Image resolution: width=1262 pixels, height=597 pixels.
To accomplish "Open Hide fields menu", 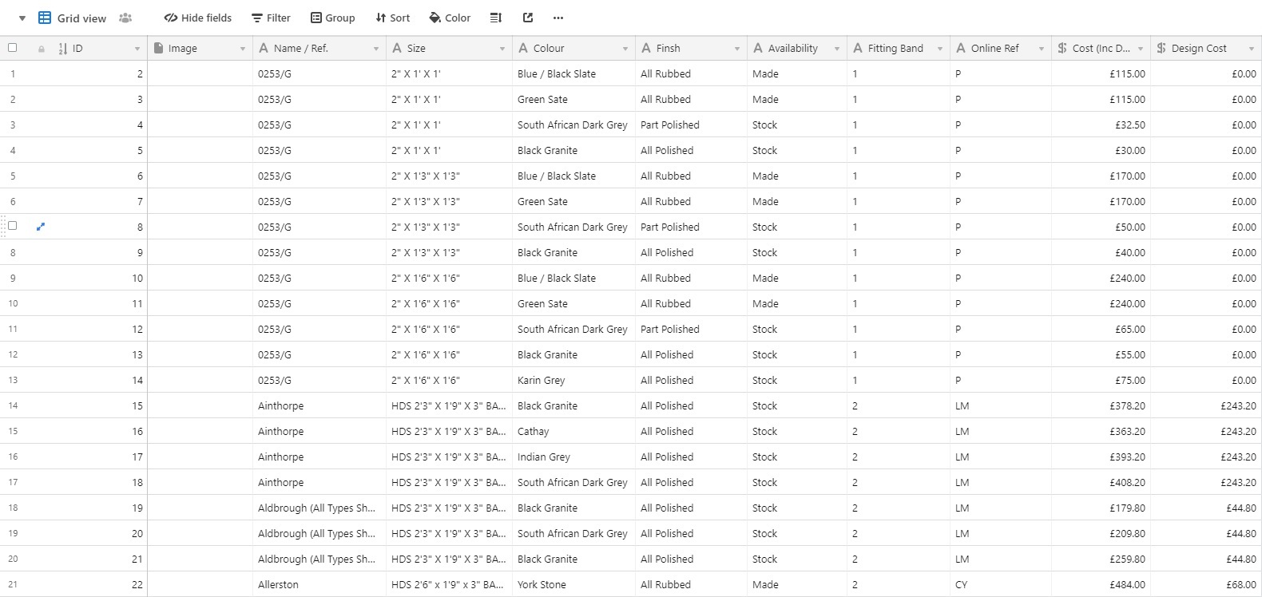I will click(x=198, y=18).
